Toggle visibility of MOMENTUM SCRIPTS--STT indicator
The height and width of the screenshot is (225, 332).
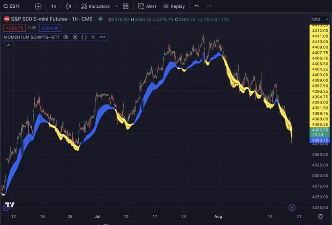pos(66,37)
